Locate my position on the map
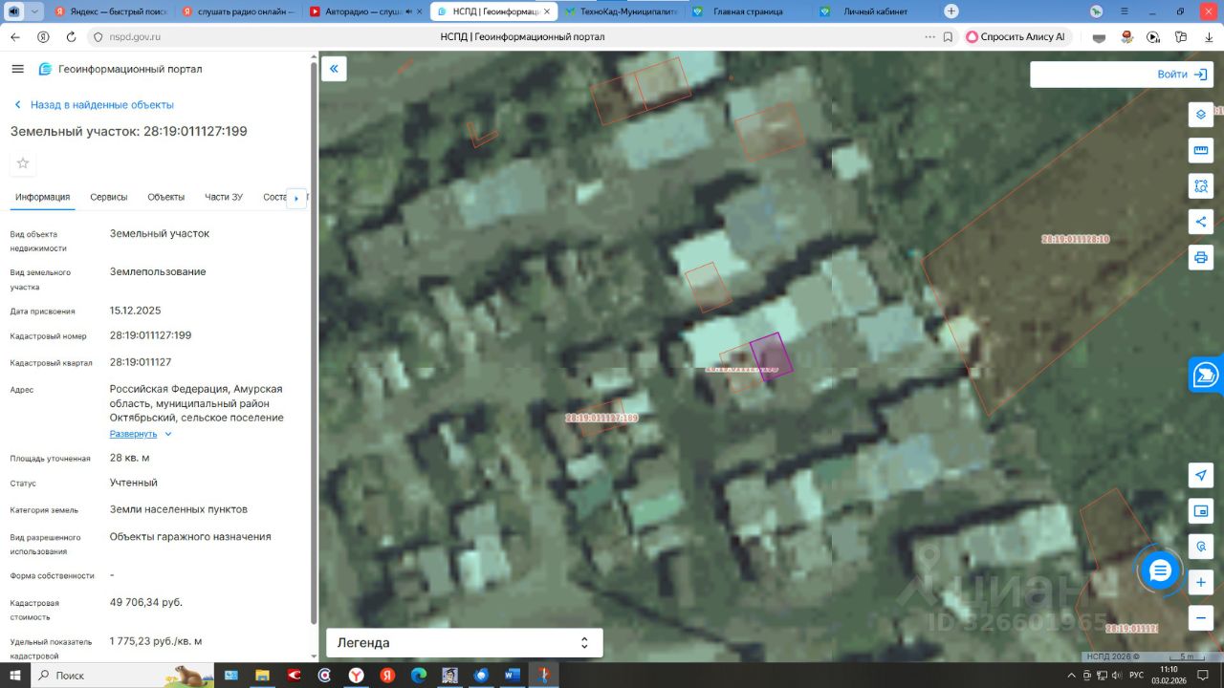This screenshot has width=1224, height=688. click(1200, 475)
